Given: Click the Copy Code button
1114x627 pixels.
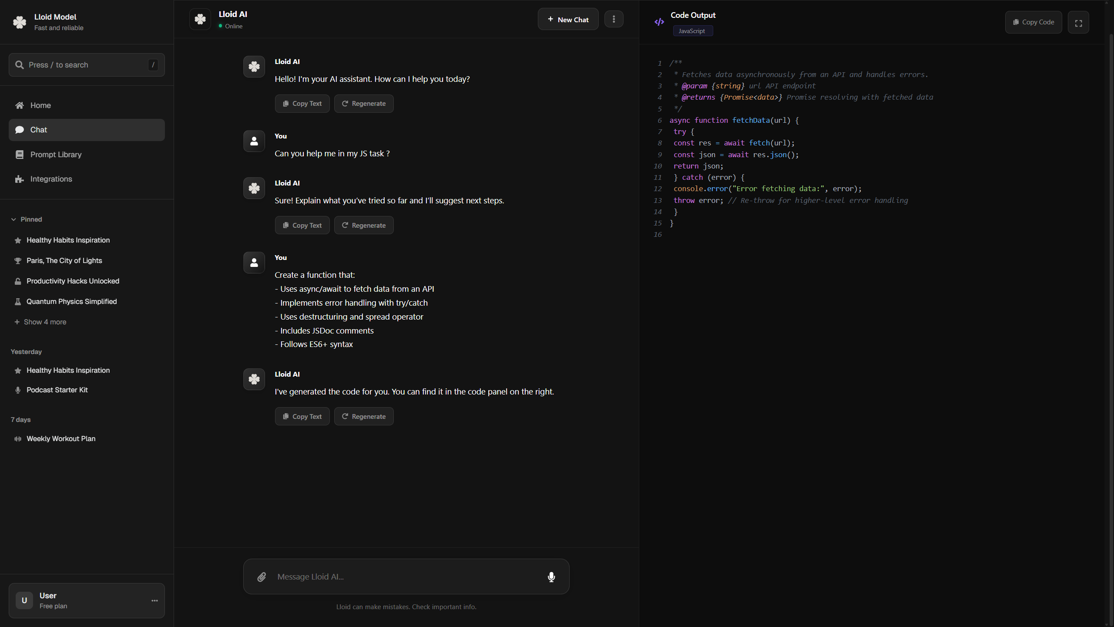Looking at the screenshot, I should pos(1033,22).
